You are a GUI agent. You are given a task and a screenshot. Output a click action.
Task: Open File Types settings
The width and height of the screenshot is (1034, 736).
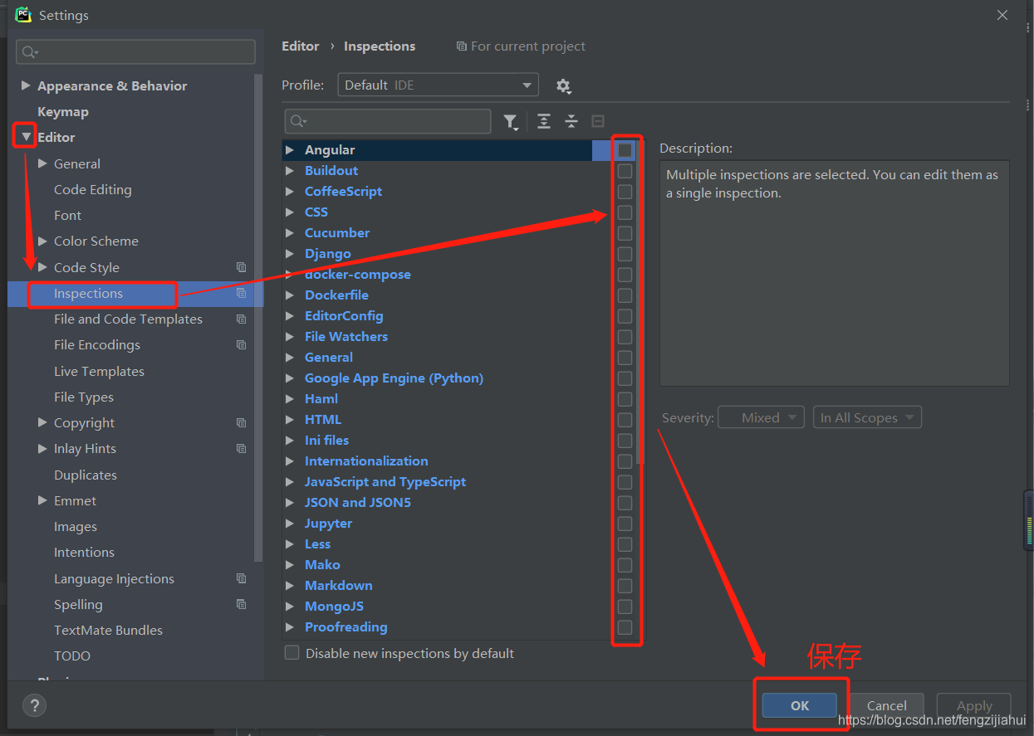(x=84, y=397)
